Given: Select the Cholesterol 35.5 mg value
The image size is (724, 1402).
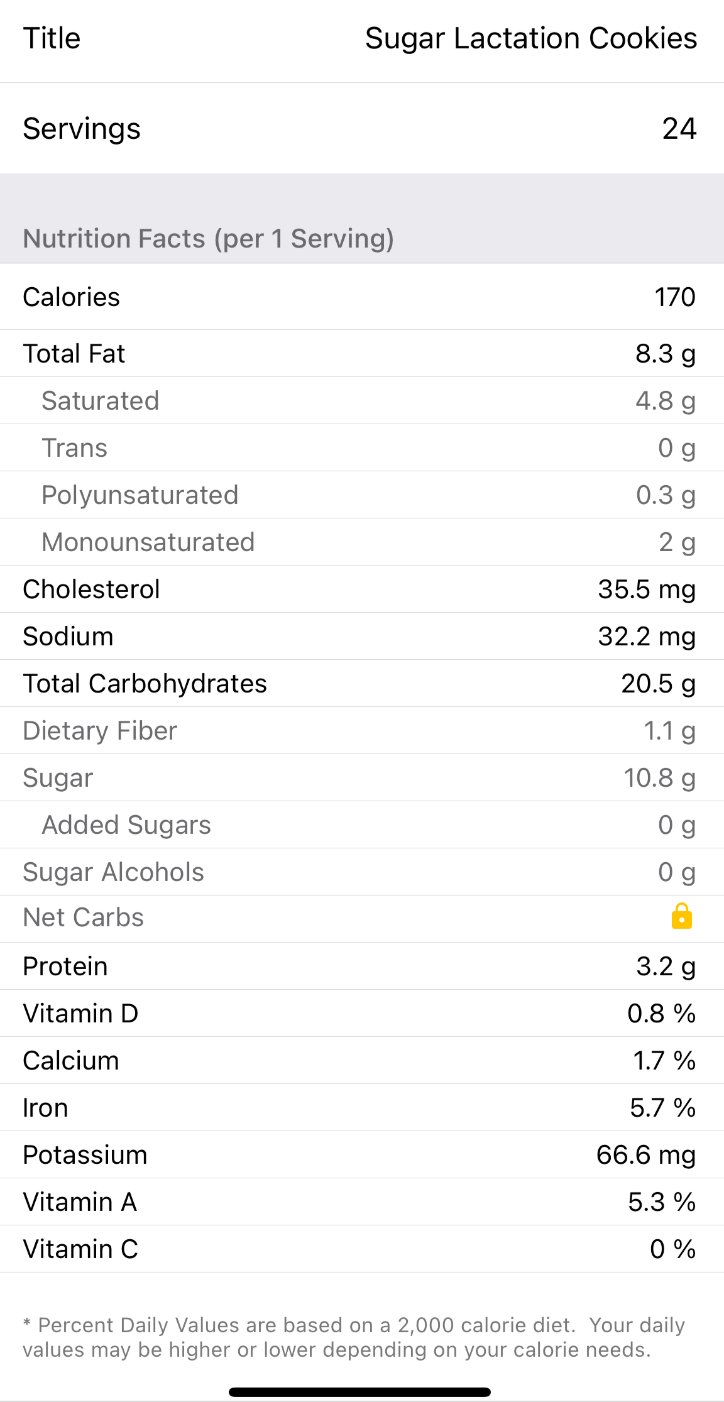Looking at the screenshot, I should click(646, 589).
